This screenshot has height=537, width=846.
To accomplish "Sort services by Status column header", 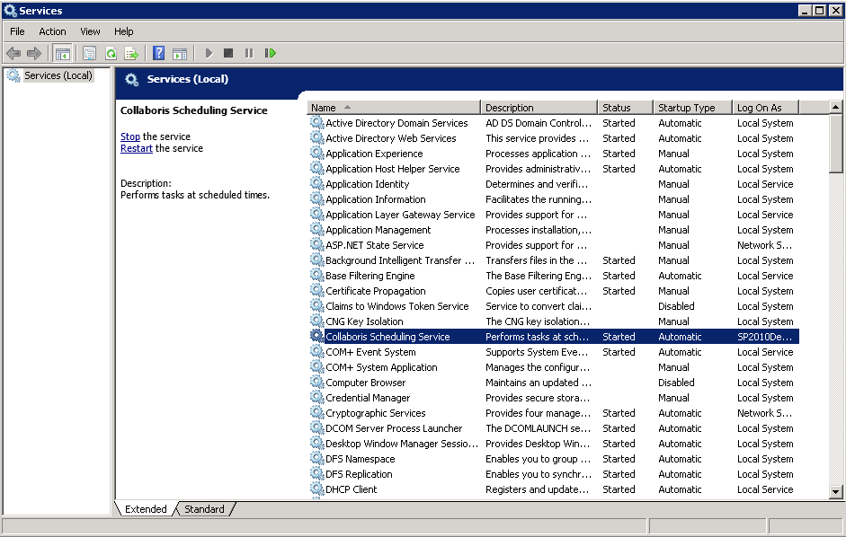I will [625, 108].
